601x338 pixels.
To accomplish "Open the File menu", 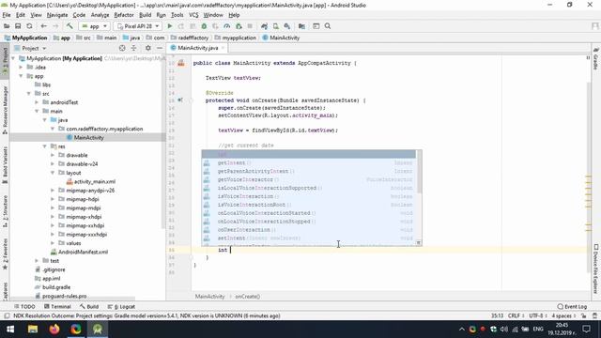I will (x=7, y=15).
